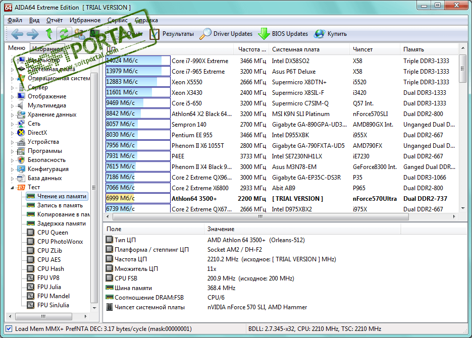Click the results table vertical scrollbar

tap(463, 128)
